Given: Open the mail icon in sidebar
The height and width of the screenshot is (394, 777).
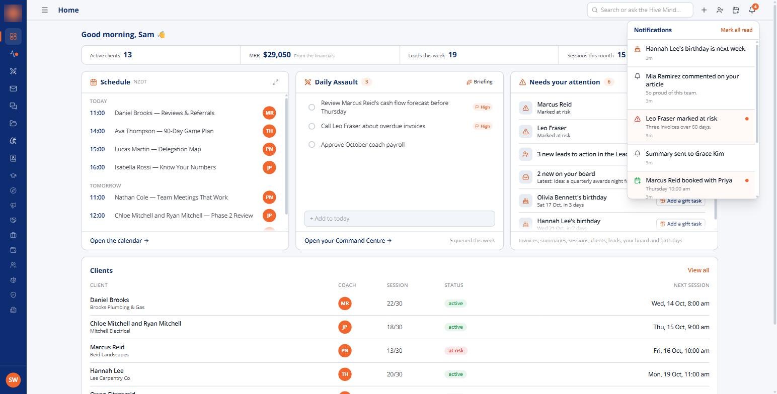Looking at the screenshot, I should 13,88.
